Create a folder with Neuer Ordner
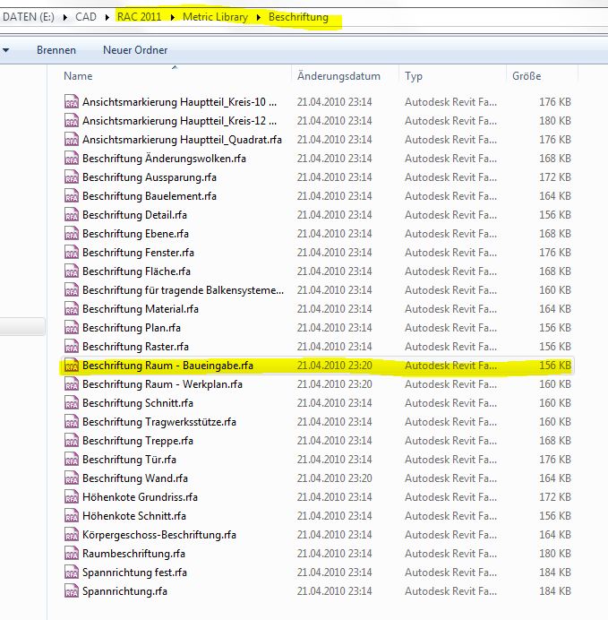608x620 pixels. pyautogui.click(x=135, y=50)
